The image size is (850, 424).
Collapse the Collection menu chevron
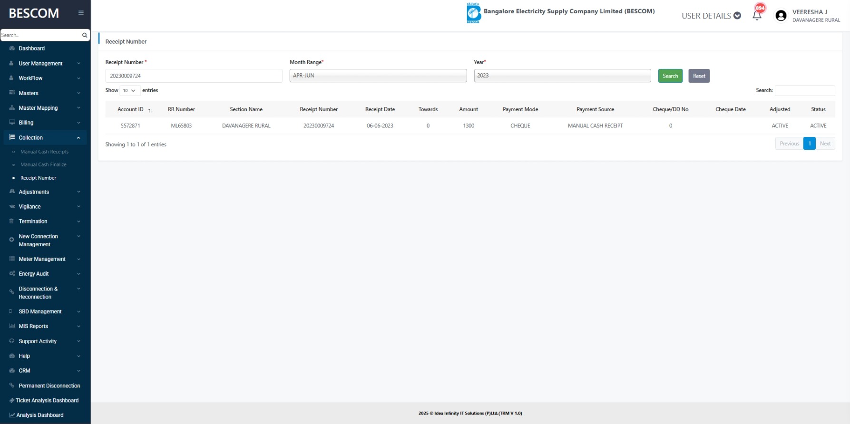coord(78,138)
